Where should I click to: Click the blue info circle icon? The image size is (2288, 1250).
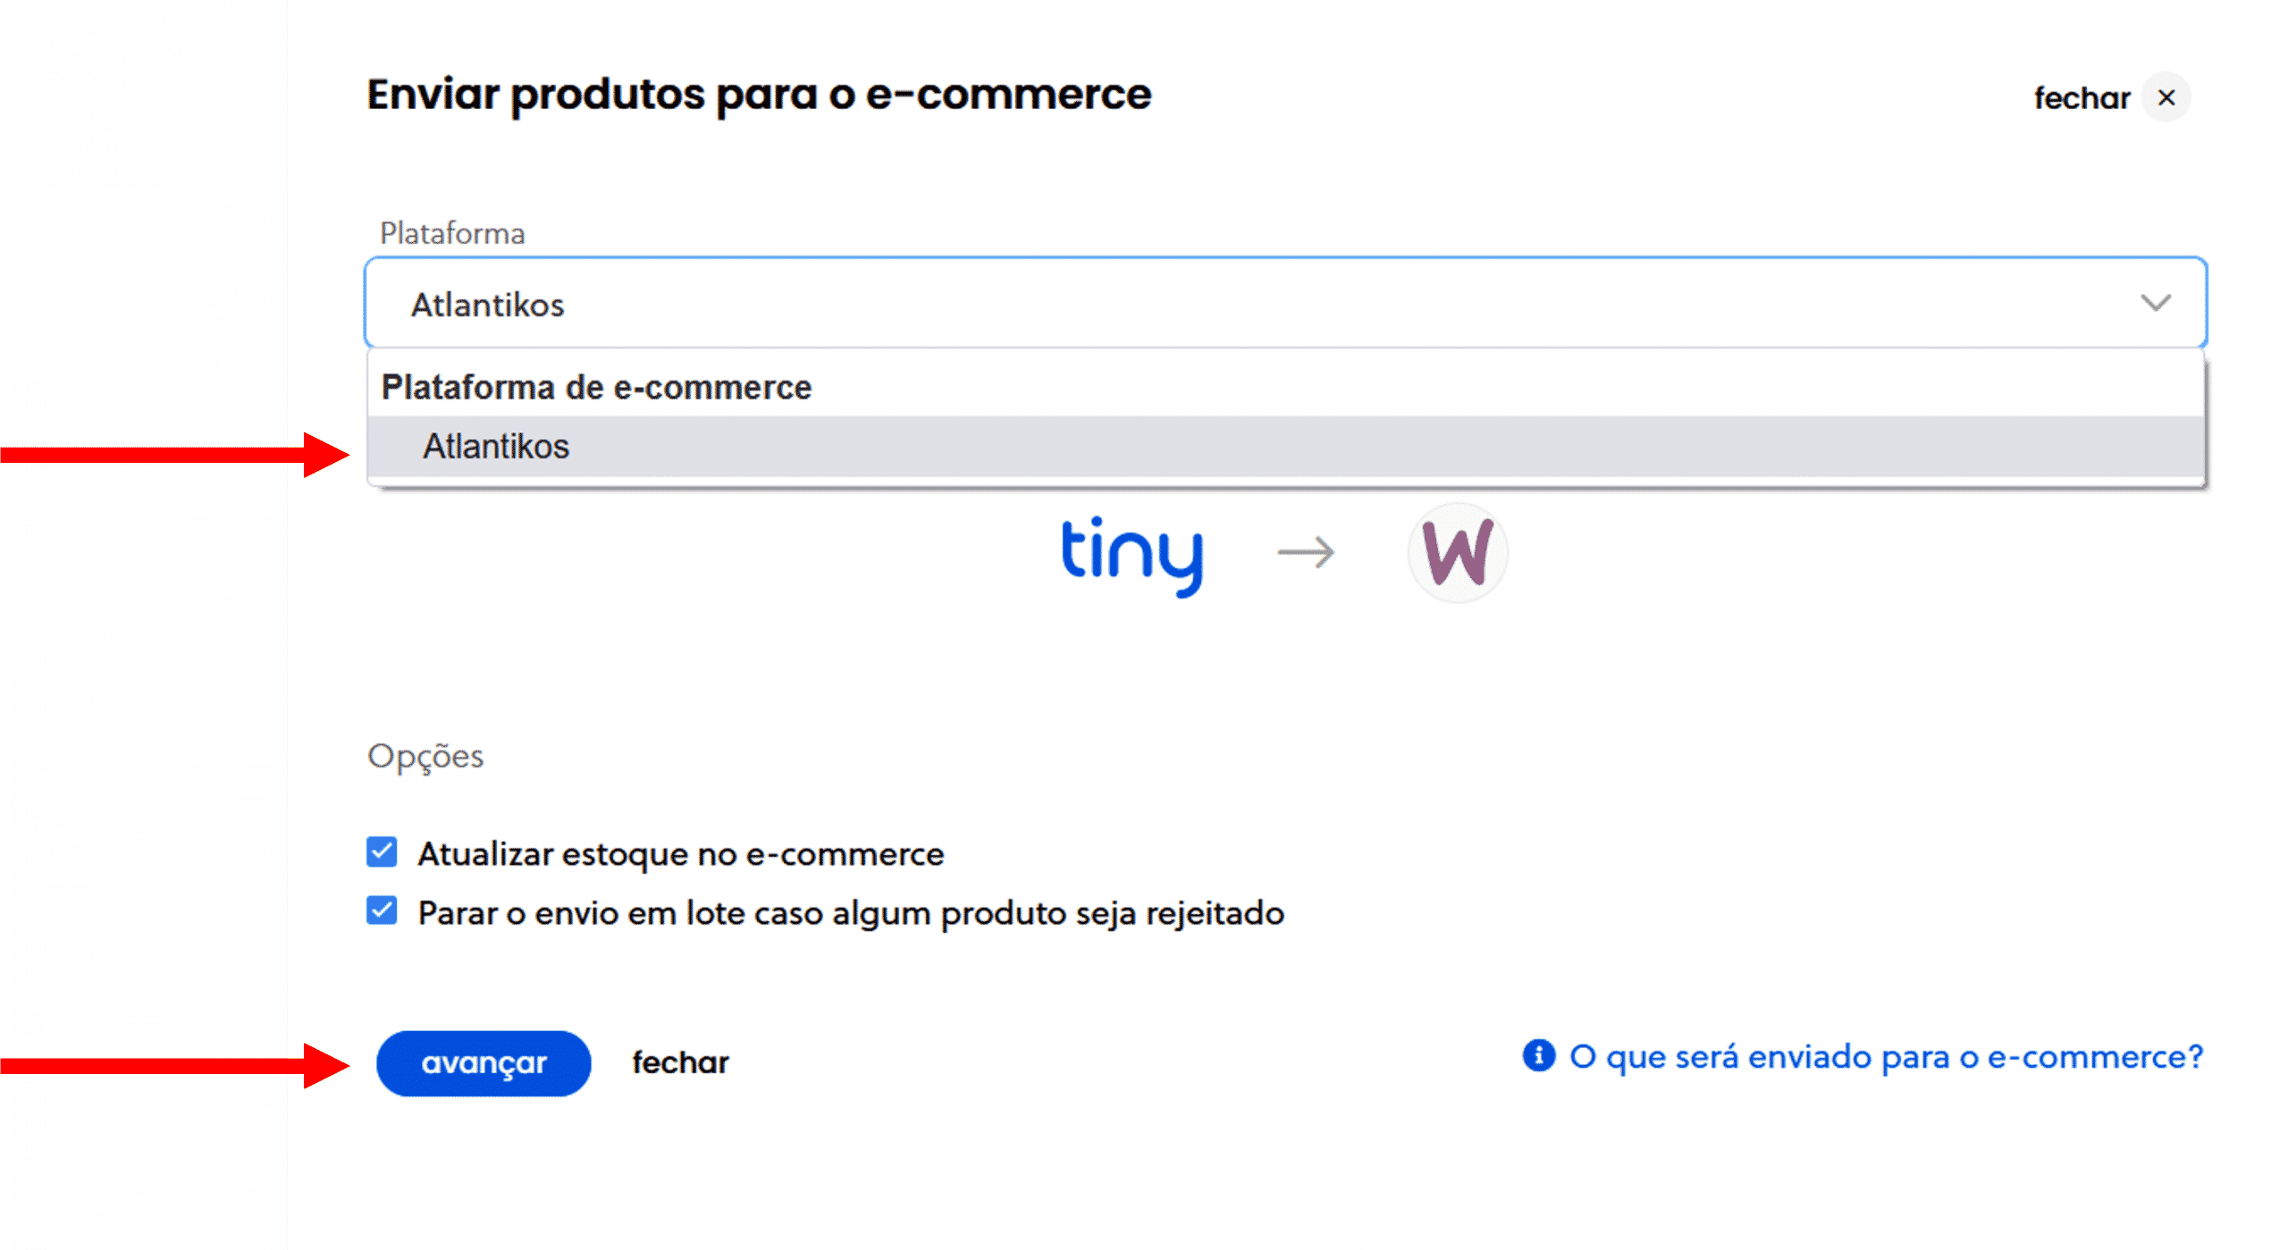1538,1055
